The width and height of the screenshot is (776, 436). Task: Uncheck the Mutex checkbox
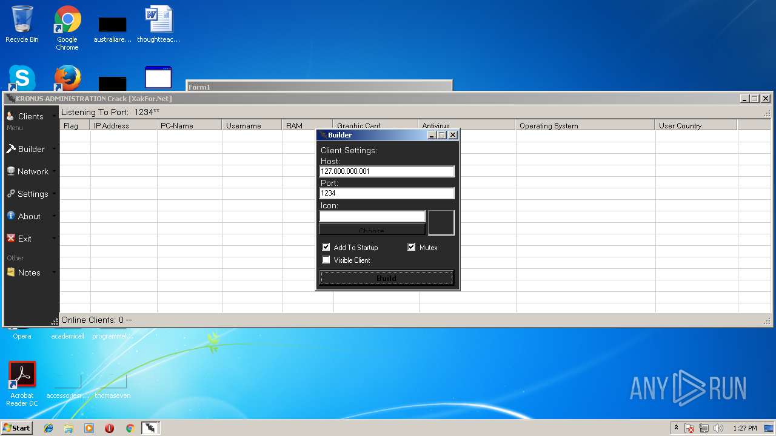[x=412, y=247]
